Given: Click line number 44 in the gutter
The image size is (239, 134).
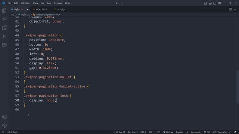Looking at the screenshot, I should point(17,35).
